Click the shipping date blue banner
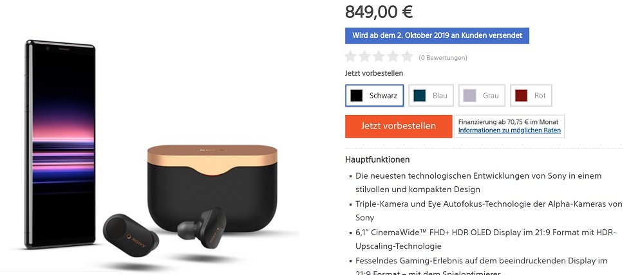 (x=437, y=35)
